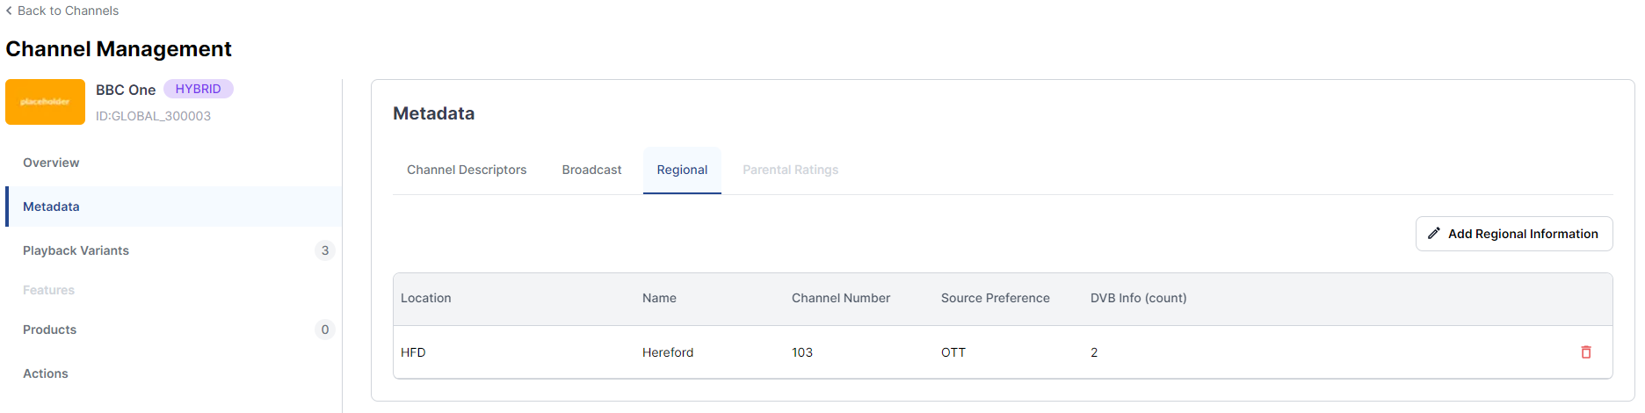Click the pencil icon for adding regional info
This screenshot has width=1645, height=413.
(x=1434, y=234)
